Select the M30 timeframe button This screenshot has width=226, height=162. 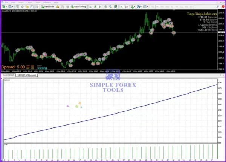pyautogui.click(x=167, y=7)
